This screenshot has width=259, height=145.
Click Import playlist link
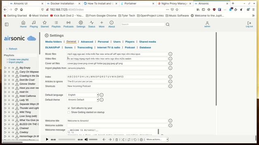(x=16, y=62)
